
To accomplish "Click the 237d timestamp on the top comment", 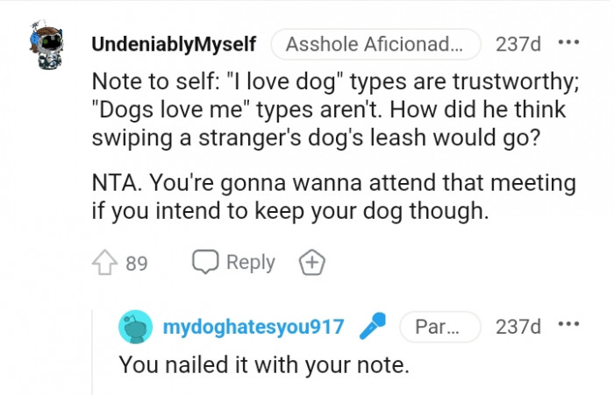I will pyautogui.click(x=518, y=44).
